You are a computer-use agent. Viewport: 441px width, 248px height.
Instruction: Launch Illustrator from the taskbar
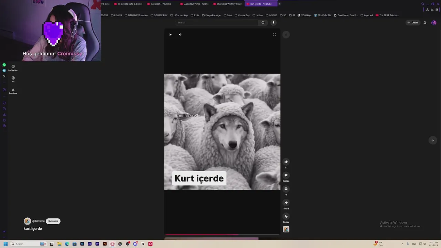pos(105,244)
